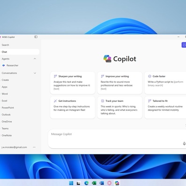The image size is (186, 186).
Task: Click the j.w.morales@gmail.com account label
Action: pyautogui.click(x=14, y=147)
